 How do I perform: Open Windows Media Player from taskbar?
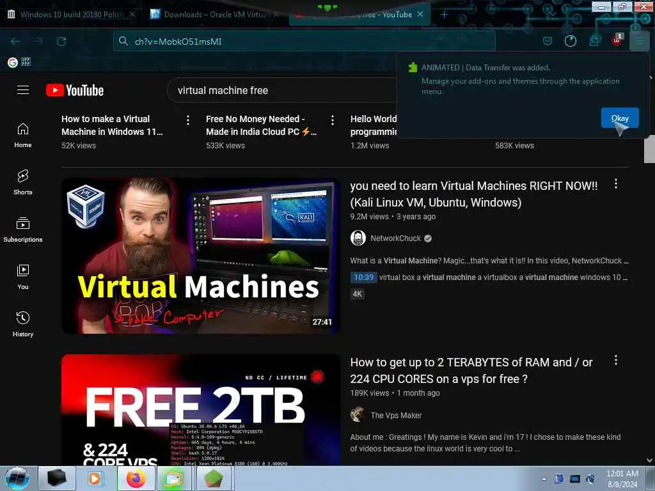point(95,478)
